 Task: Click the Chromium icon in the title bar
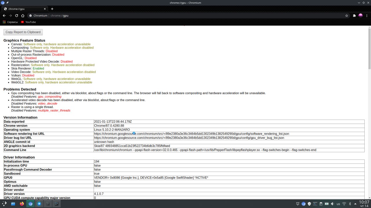click(3, 3)
